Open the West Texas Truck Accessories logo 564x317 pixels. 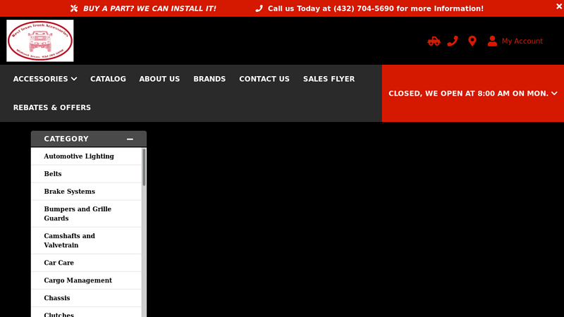(40, 41)
